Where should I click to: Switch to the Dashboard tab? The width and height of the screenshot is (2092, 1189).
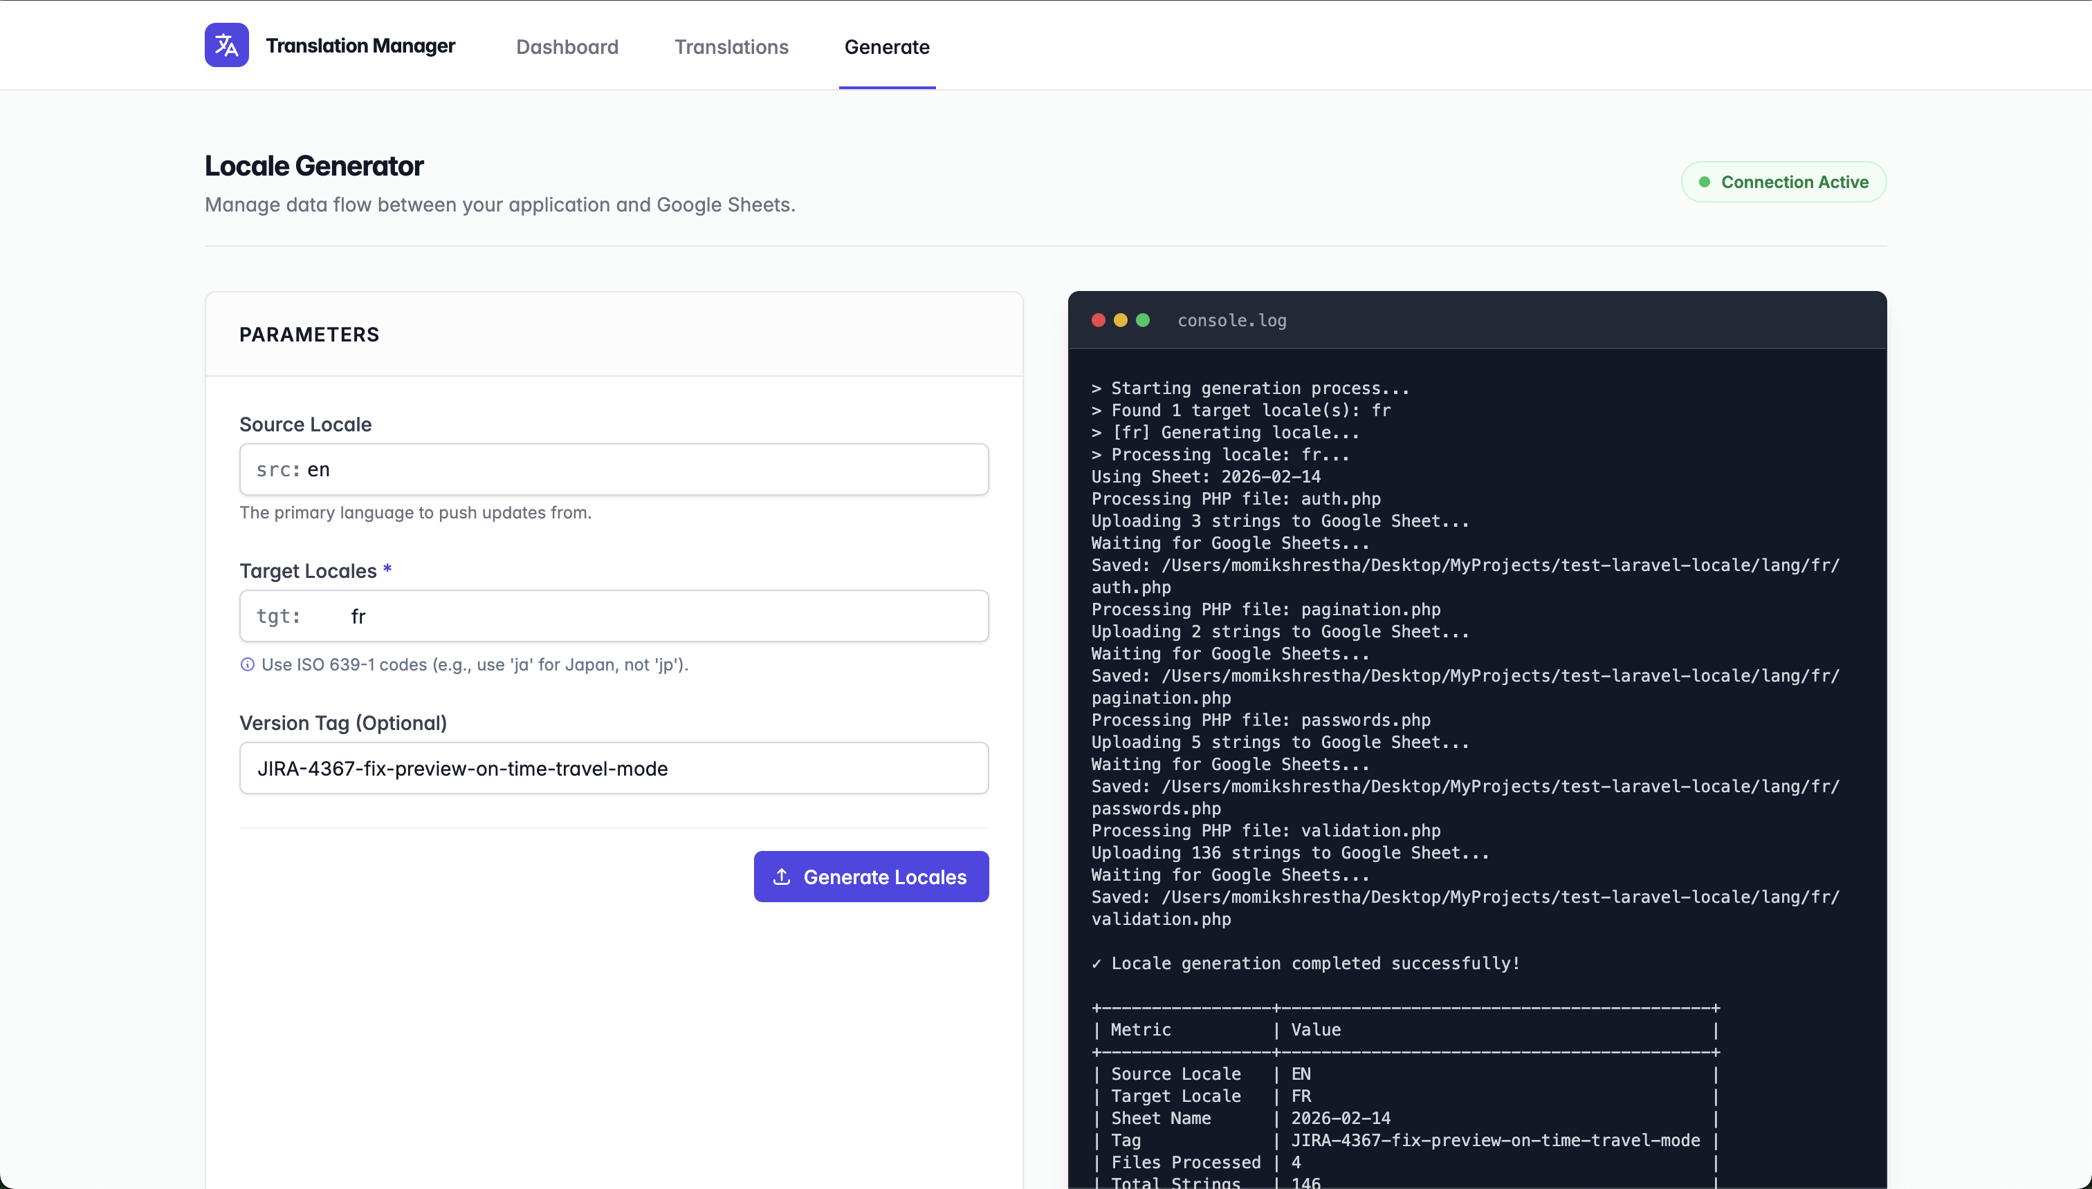point(567,46)
